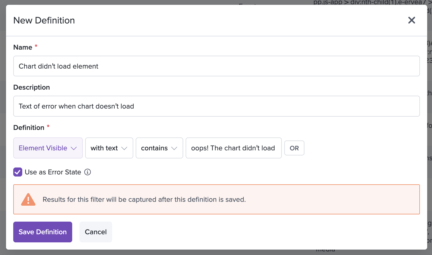Uncheck the Use as Error State checkbox
The image size is (432, 255).
click(x=18, y=172)
